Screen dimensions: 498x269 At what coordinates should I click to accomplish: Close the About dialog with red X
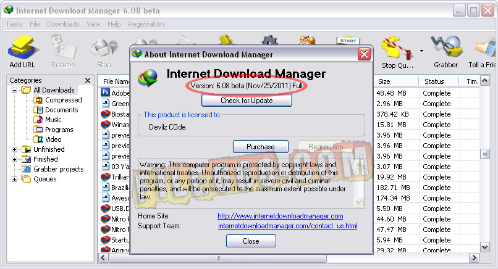pyautogui.click(x=365, y=54)
